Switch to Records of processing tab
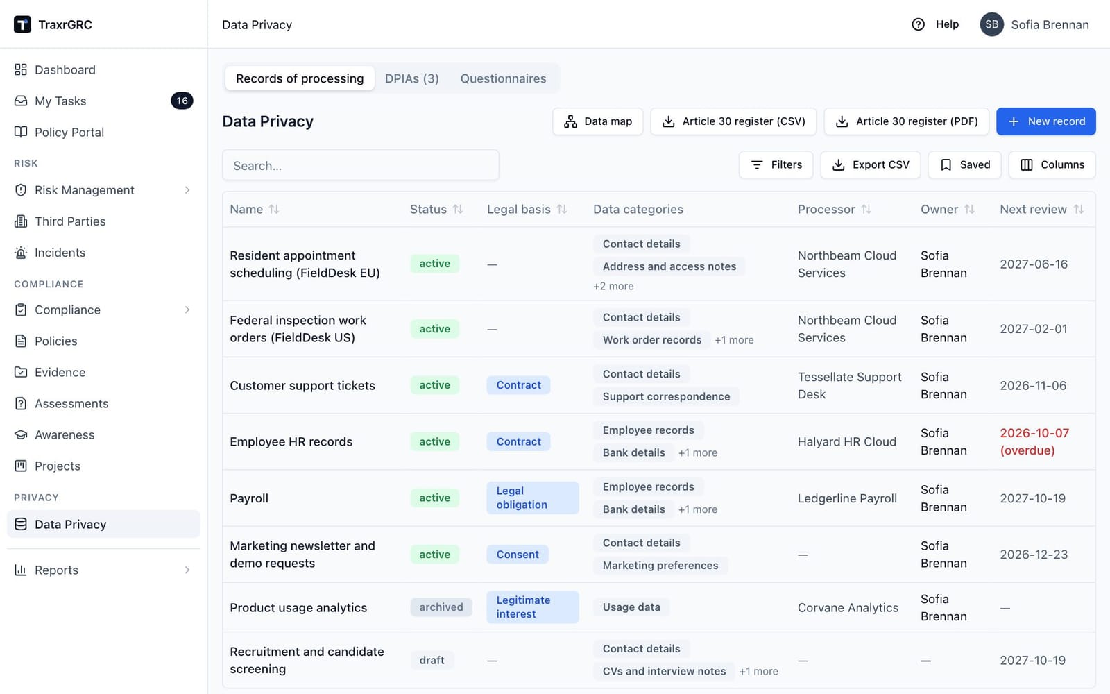 tap(300, 78)
